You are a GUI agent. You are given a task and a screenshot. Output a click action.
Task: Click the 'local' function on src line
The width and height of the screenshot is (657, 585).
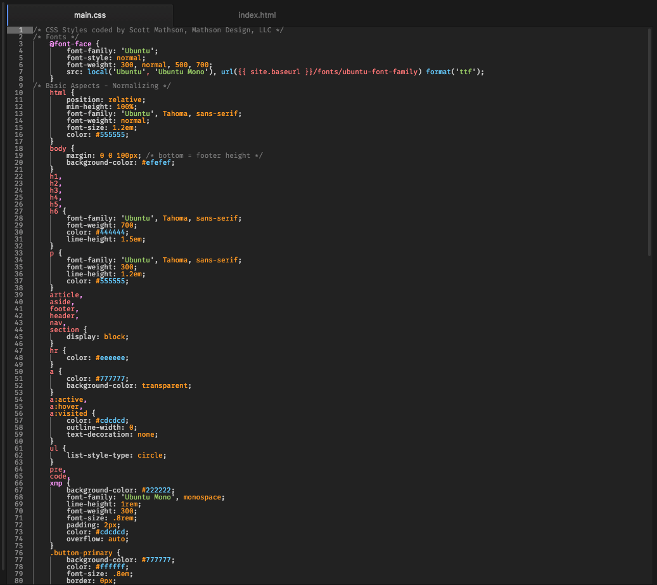coord(98,72)
